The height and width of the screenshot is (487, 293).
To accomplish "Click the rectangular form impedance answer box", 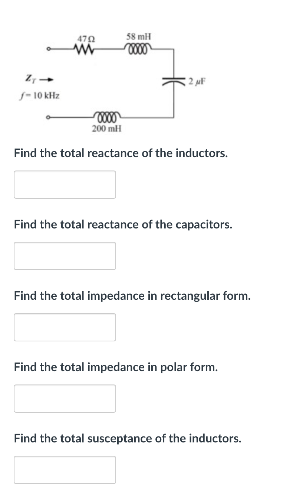I will 65,327.
